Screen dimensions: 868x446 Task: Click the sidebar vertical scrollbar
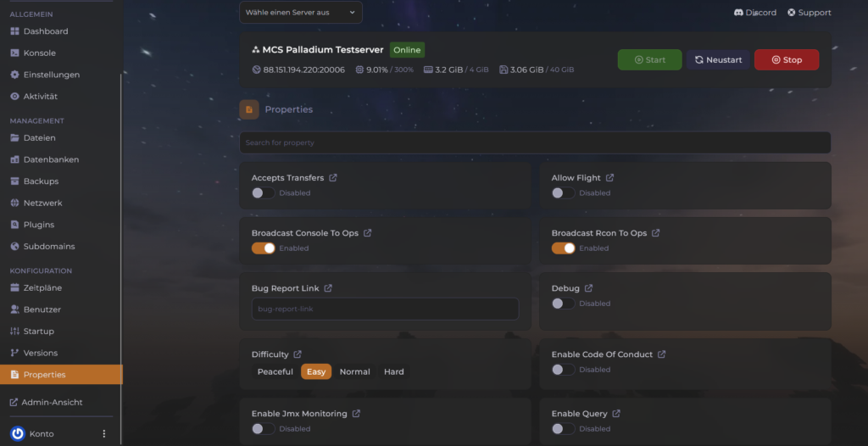[120, 259]
